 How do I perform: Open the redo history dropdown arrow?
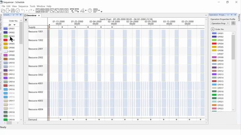coord(34,10)
